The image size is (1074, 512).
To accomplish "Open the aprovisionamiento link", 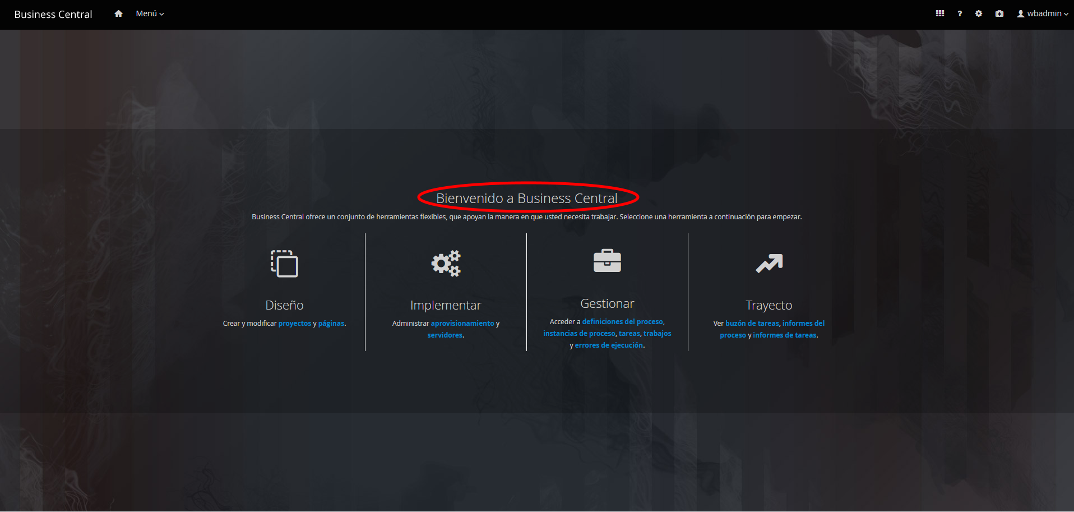I will point(462,324).
